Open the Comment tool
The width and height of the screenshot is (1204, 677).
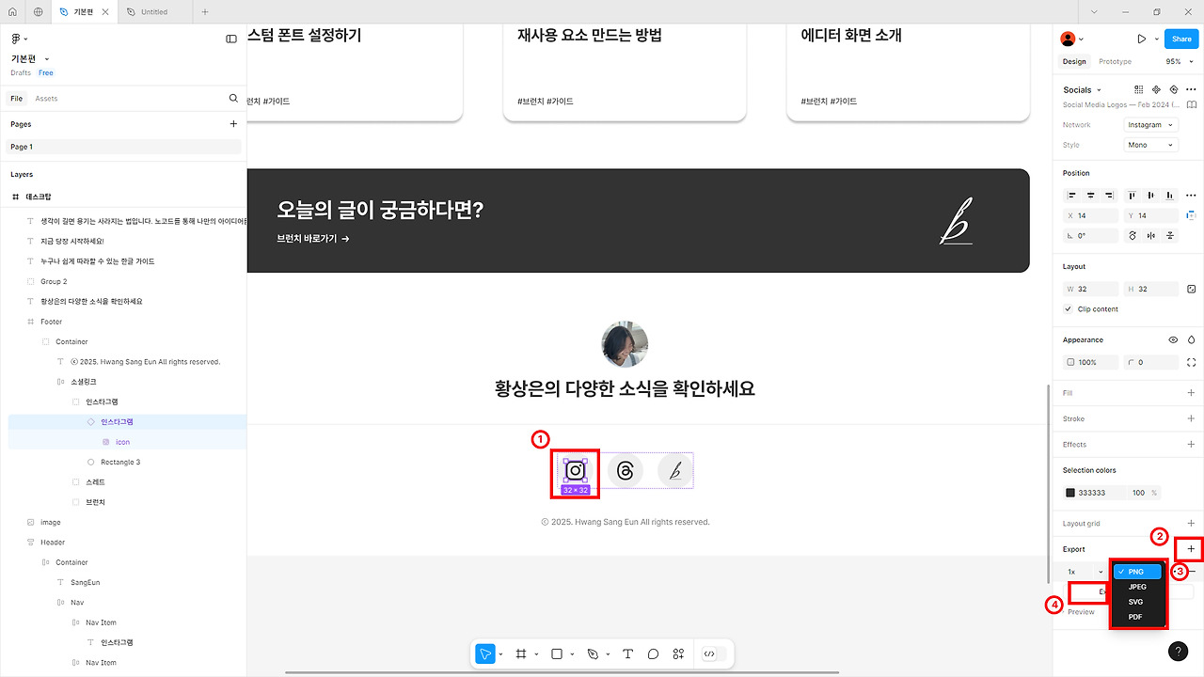[653, 653]
